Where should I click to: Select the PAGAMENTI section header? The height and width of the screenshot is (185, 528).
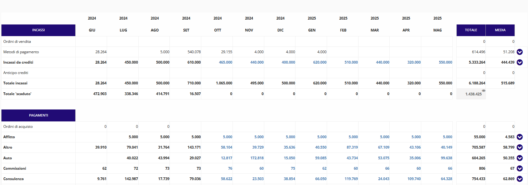[39, 116]
